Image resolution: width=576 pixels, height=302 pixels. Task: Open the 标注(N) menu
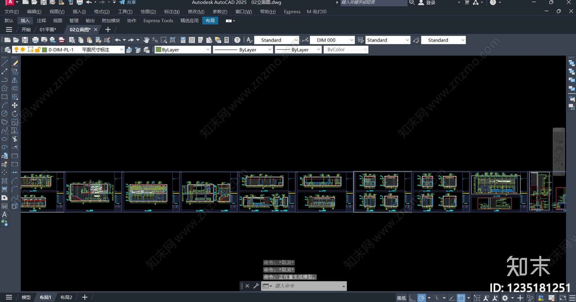[x=172, y=12]
